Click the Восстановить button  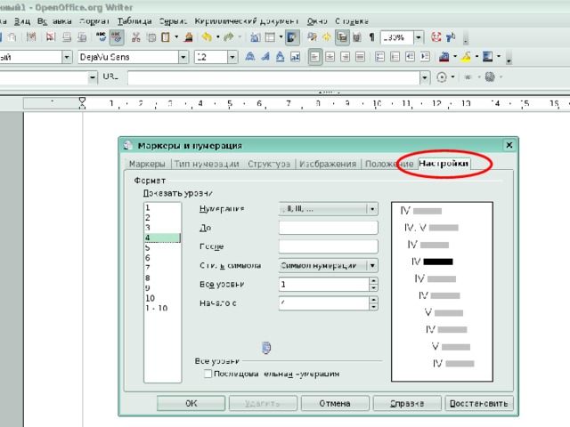[479, 403]
